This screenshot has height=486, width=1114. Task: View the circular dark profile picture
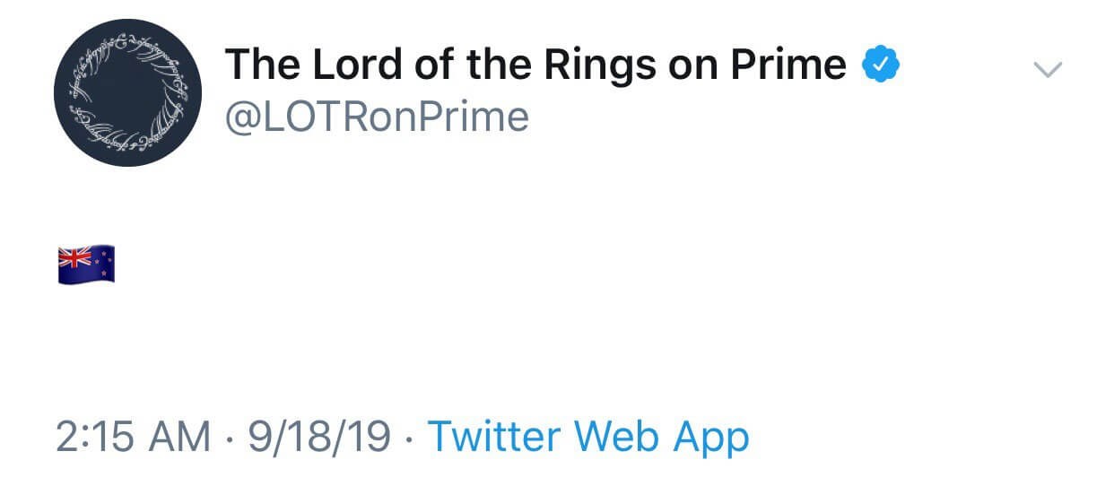(128, 92)
